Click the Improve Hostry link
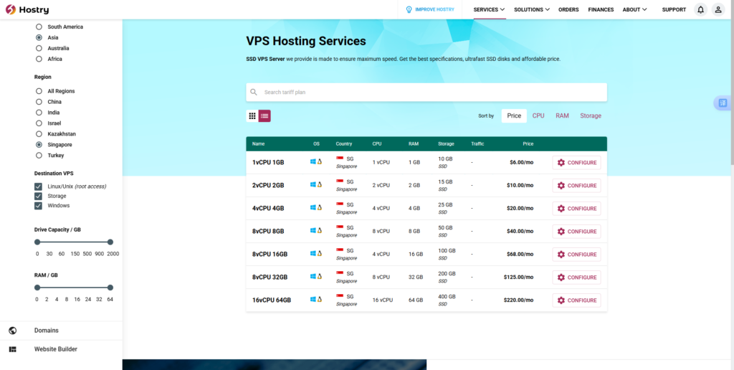 [429, 9]
